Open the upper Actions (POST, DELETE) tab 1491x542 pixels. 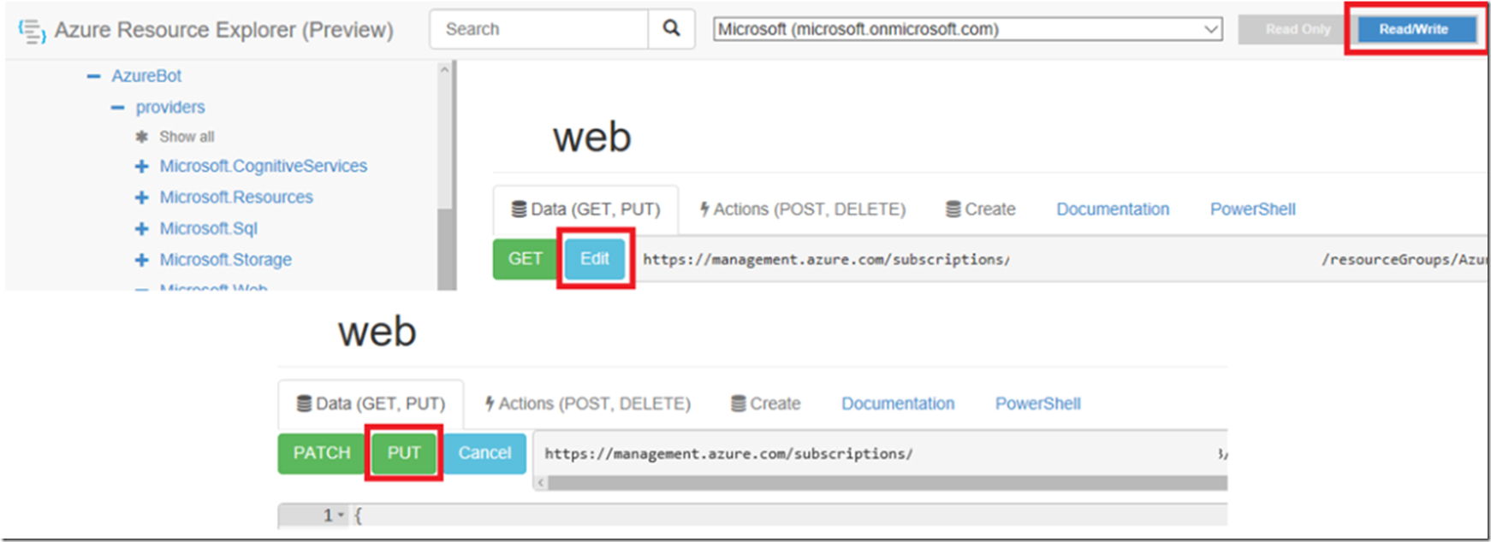tap(803, 209)
